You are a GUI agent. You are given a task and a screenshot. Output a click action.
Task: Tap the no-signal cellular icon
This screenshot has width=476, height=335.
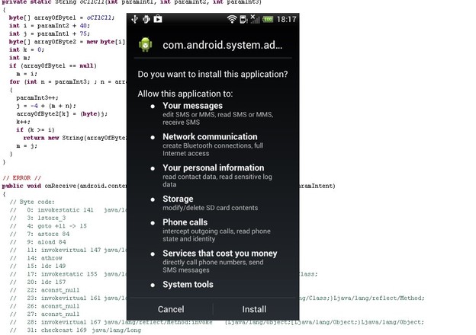[255, 19]
